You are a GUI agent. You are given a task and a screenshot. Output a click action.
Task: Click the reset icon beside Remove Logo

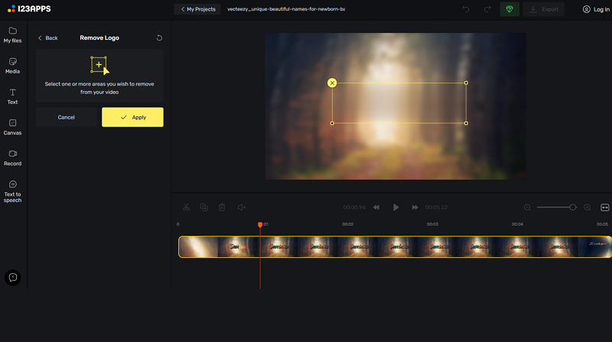pos(159,37)
